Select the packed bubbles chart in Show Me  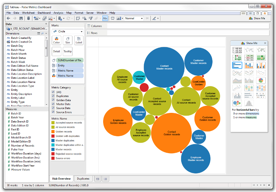tap(237, 103)
